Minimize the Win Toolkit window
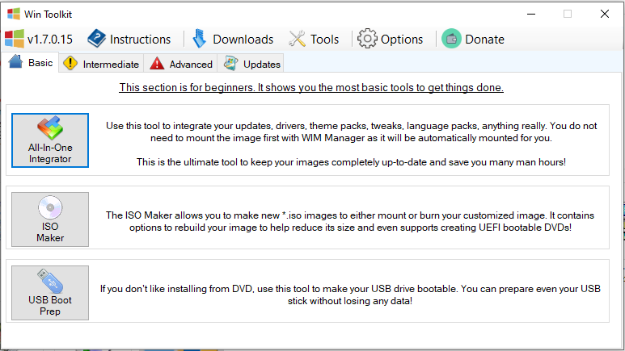Image resolution: width=625 pixels, height=351 pixels. point(531,14)
